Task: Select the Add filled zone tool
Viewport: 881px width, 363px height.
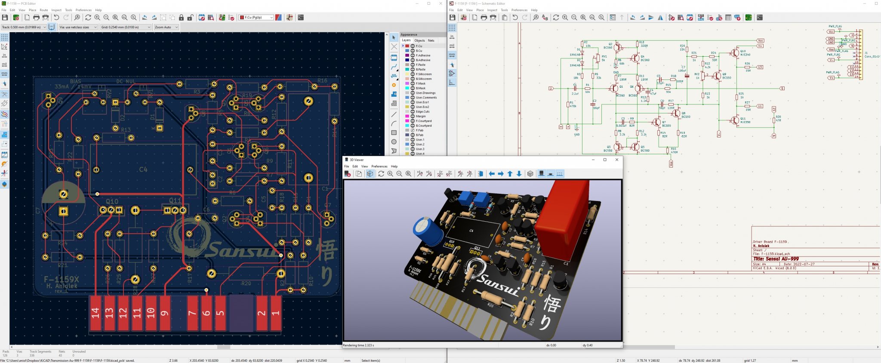Action: (x=394, y=95)
